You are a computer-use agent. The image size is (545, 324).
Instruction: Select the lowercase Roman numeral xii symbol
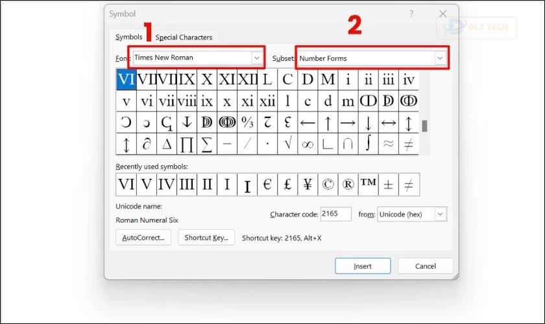pos(267,101)
